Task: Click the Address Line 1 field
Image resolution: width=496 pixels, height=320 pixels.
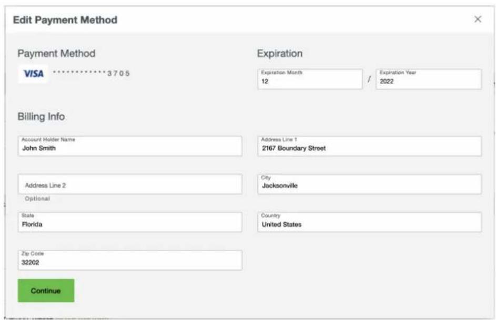Action: coord(369,146)
